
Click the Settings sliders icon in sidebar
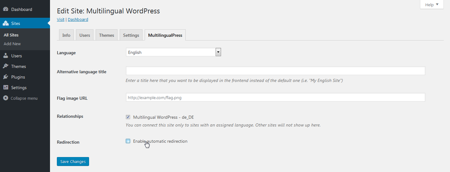click(6, 88)
